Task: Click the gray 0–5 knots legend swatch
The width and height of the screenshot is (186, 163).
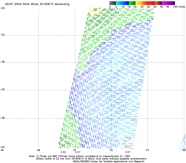Action: click(x=113, y=3)
